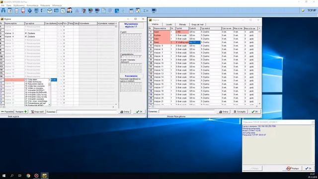Open the Dane menu
This screenshot has width=318, height=179.
click(x=9, y=5)
